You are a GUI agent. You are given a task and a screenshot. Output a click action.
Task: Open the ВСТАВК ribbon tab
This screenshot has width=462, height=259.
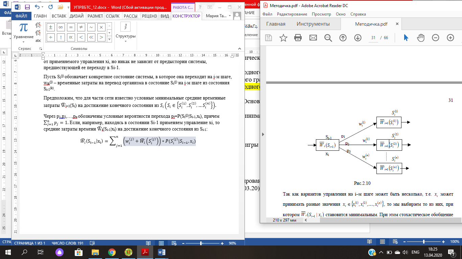(x=59, y=16)
